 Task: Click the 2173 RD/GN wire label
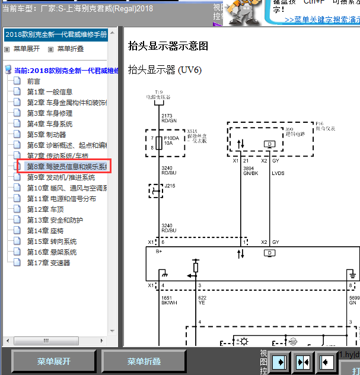click(x=169, y=118)
